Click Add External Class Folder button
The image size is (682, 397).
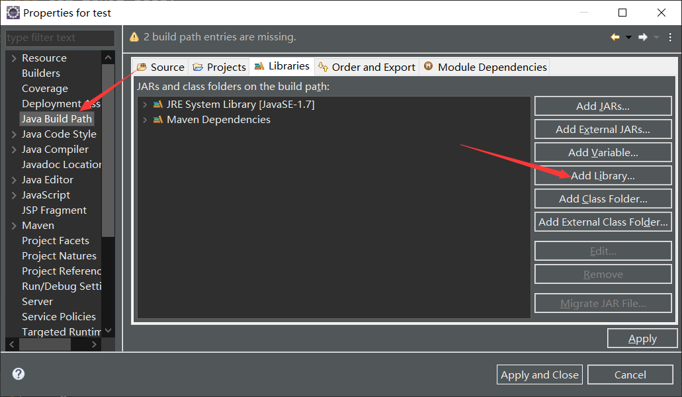click(603, 222)
